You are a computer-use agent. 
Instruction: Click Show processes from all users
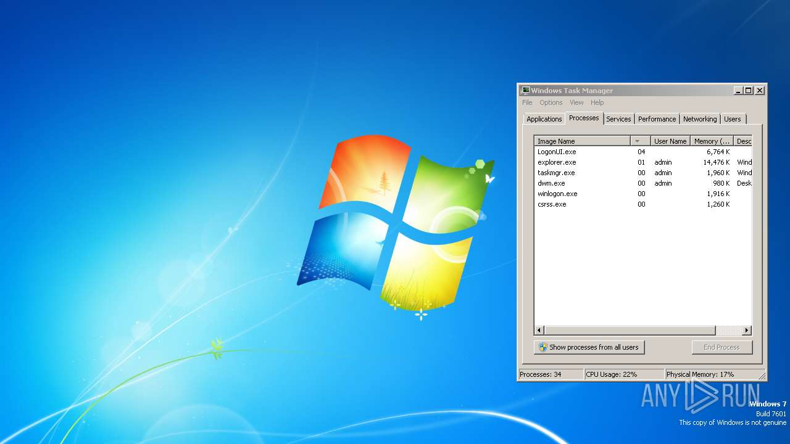pyautogui.click(x=589, y=347)
